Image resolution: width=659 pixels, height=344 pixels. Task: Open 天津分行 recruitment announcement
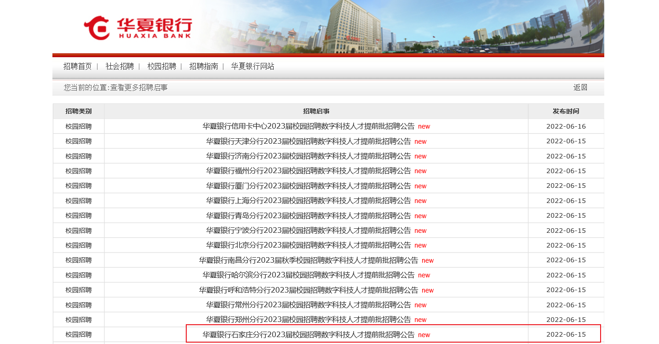[x=309, y=141]
